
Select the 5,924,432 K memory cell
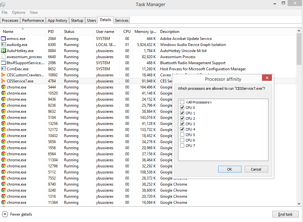click(x=146, y=45)
